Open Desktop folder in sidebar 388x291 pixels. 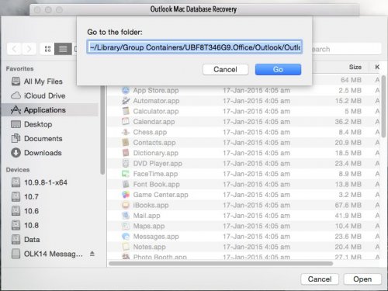pyautogui.click(x=32, y=124)
